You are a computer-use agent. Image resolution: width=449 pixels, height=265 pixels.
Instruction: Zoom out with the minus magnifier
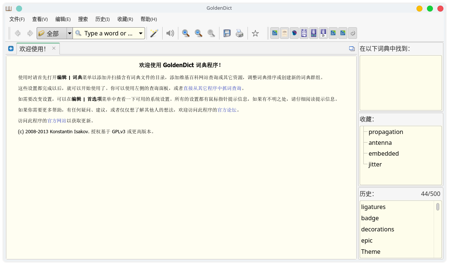pos(199,33)
